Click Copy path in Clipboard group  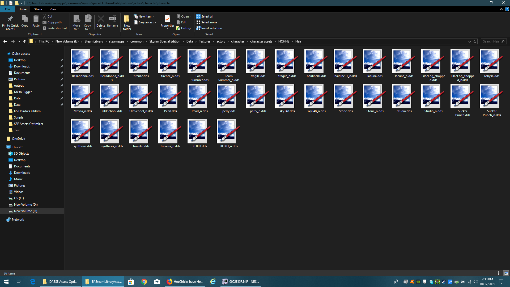[x=52, y=22]
